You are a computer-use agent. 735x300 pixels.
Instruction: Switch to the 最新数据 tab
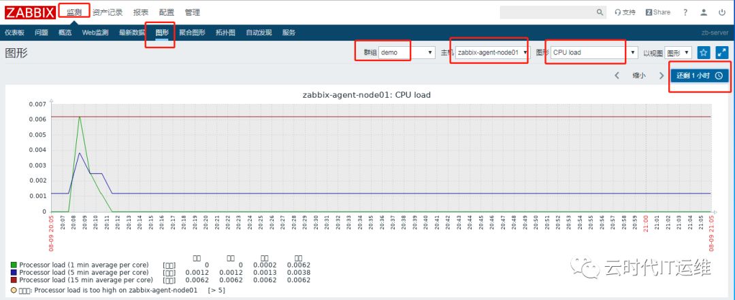(132, 33)
